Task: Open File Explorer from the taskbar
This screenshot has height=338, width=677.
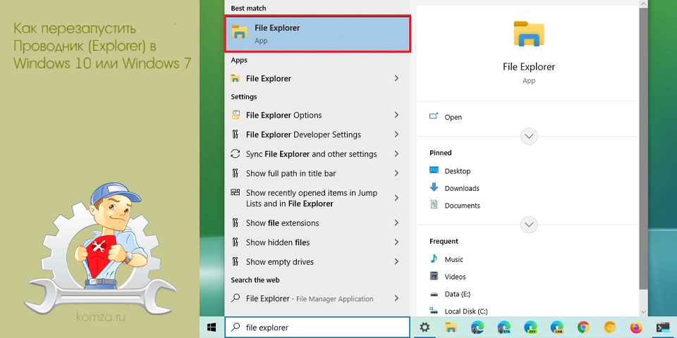Action: coord(451,327)
